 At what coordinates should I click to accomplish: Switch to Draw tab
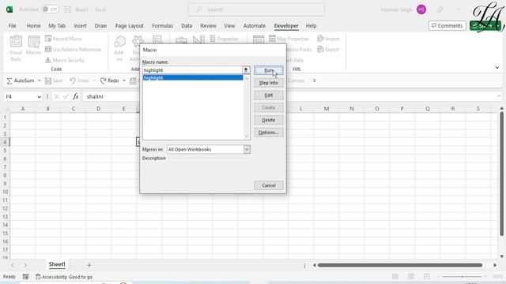pyautogui.click(x=100, y=26)
